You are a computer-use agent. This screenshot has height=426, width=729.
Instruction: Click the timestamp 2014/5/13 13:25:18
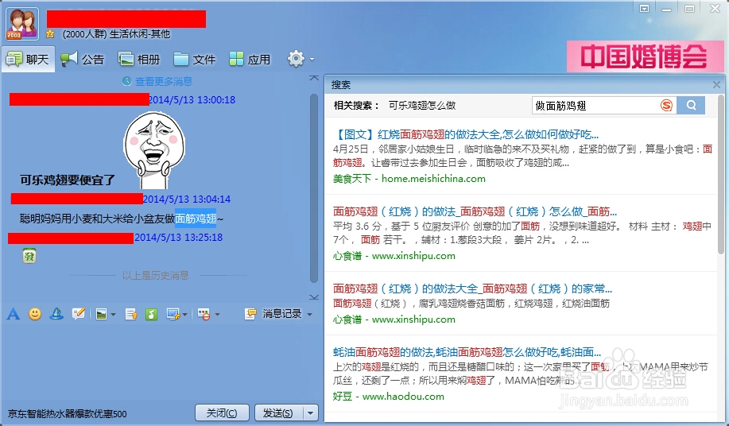pos(179,238)
